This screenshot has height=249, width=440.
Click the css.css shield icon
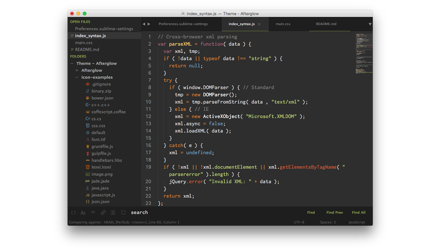[88, 126]
